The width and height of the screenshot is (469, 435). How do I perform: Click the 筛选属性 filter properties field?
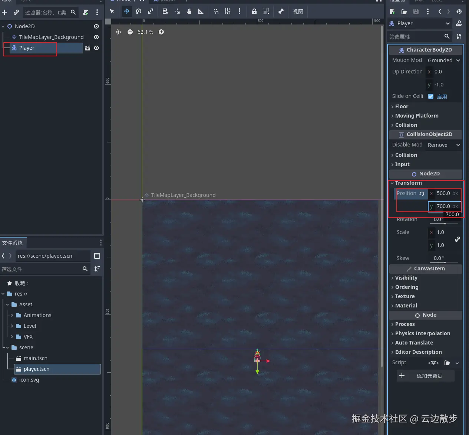click(x=419, y=36)
